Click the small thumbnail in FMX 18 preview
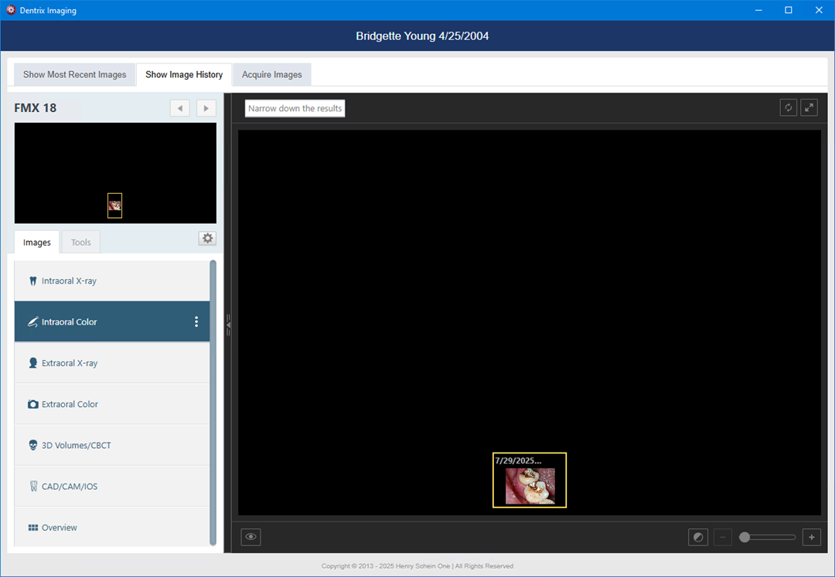The image size is (835, 577). tap(114, 205)
